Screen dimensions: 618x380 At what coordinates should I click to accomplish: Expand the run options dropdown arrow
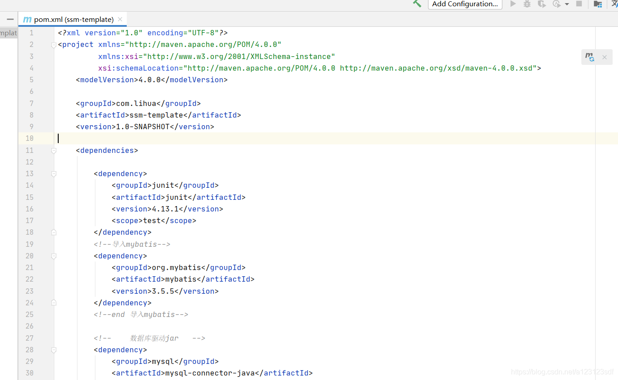pos(567,4)
